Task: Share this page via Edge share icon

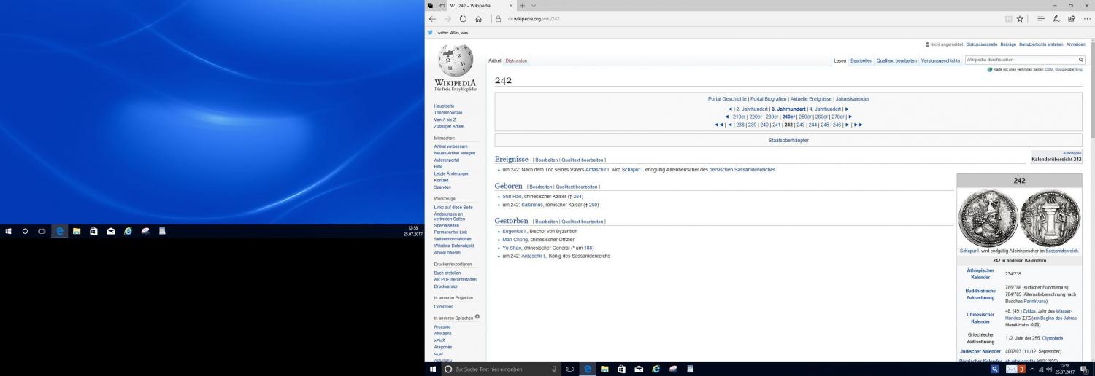Action: click(x=1072, y=19)
